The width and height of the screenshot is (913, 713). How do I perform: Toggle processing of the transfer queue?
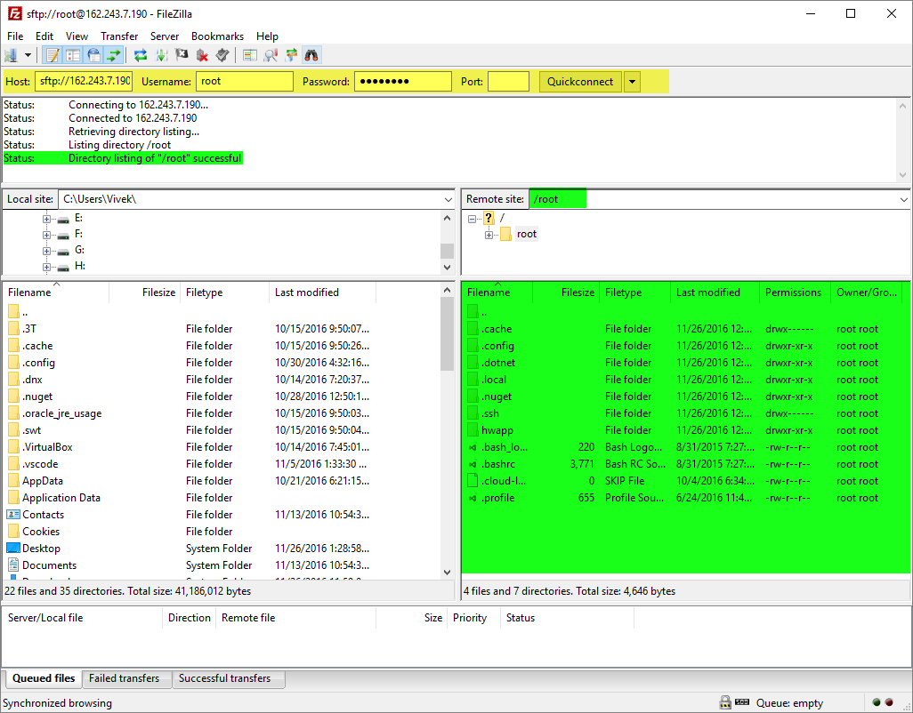pos(161,55)
